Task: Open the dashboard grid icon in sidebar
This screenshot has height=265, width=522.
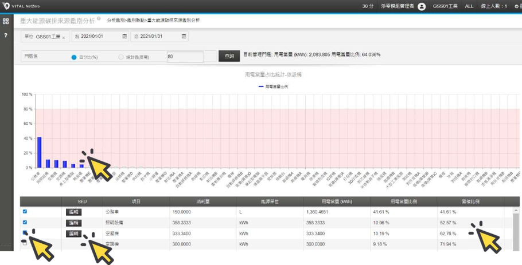Action: point(6,21)
